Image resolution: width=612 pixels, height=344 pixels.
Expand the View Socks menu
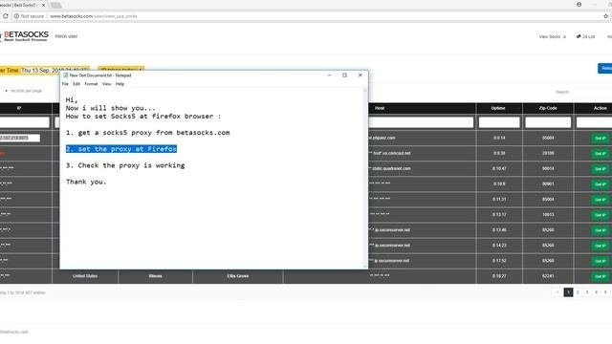point(553,36)
